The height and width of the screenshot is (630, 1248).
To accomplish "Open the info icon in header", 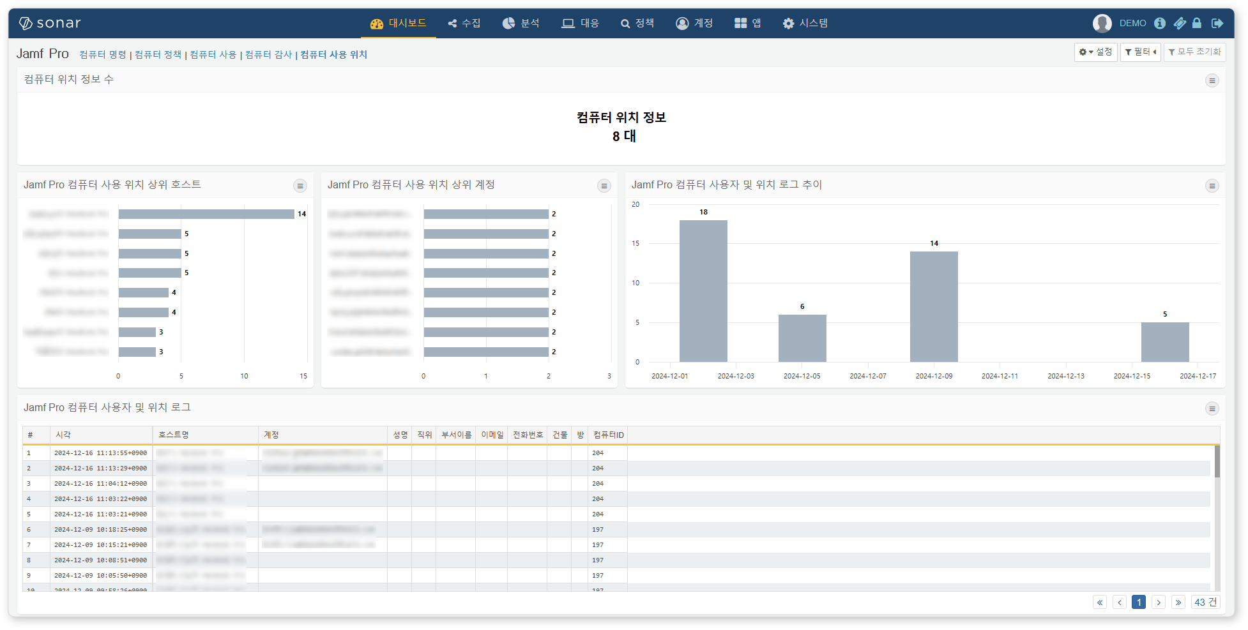I will pyautogui.click(x=1160, y=23).
